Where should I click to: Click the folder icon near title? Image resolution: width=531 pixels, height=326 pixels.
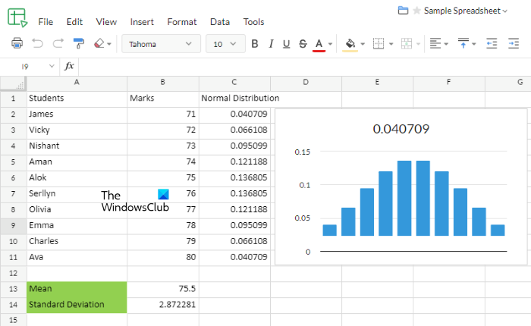pos(403,10)
